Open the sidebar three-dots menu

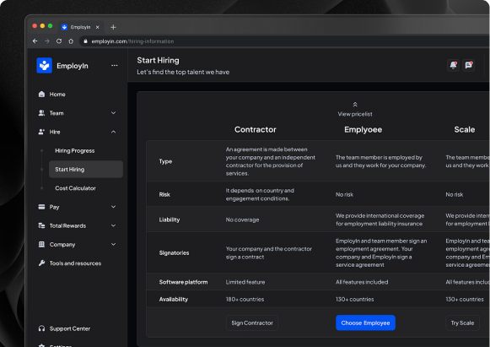click(115, 65)
